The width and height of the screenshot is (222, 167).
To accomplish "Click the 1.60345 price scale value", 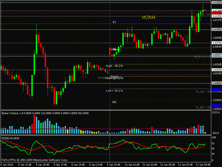I will click(217, 64).
